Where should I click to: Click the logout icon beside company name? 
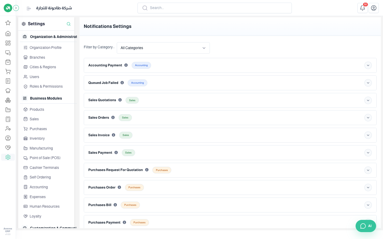point(29,8)
